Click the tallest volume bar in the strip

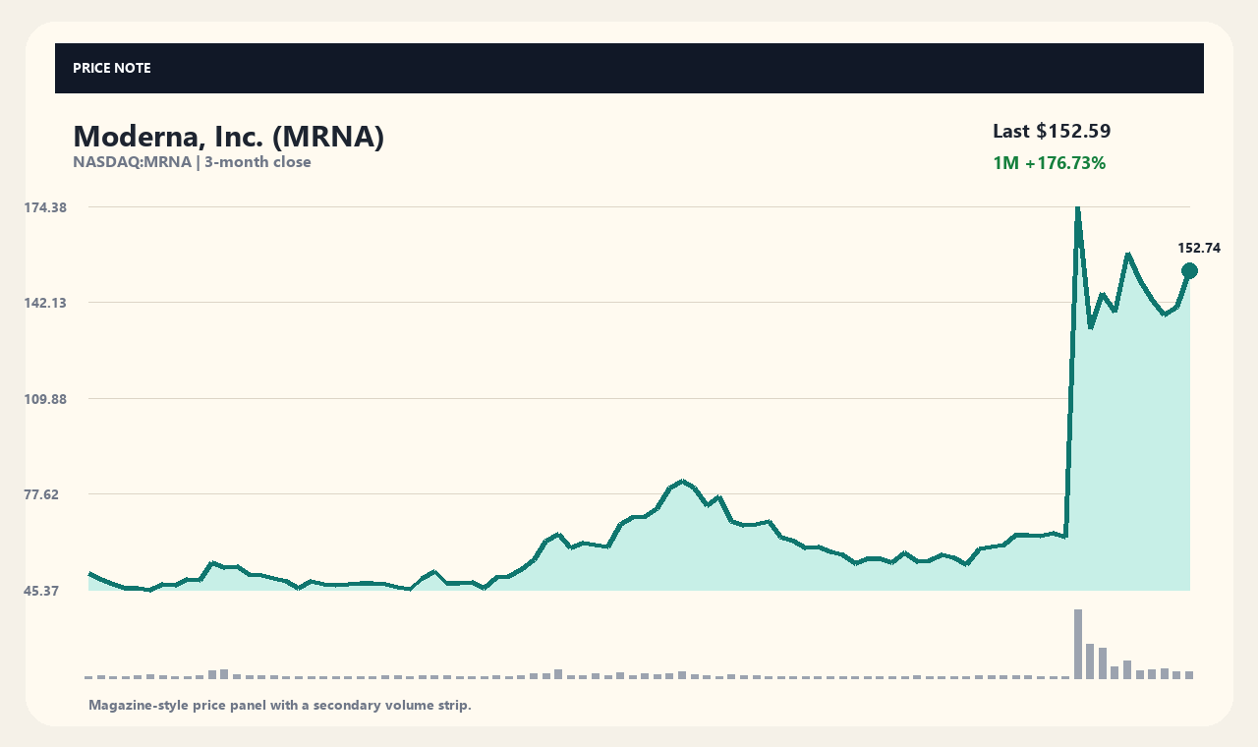coord(1078,644)
